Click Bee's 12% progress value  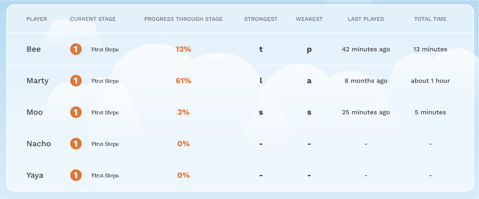(183, 49)
